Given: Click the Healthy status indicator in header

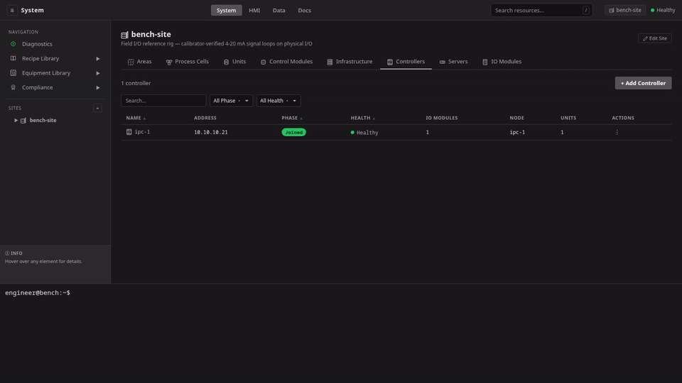Looking at the screenshot, I should pyautogui.click(x=663, y=10).
